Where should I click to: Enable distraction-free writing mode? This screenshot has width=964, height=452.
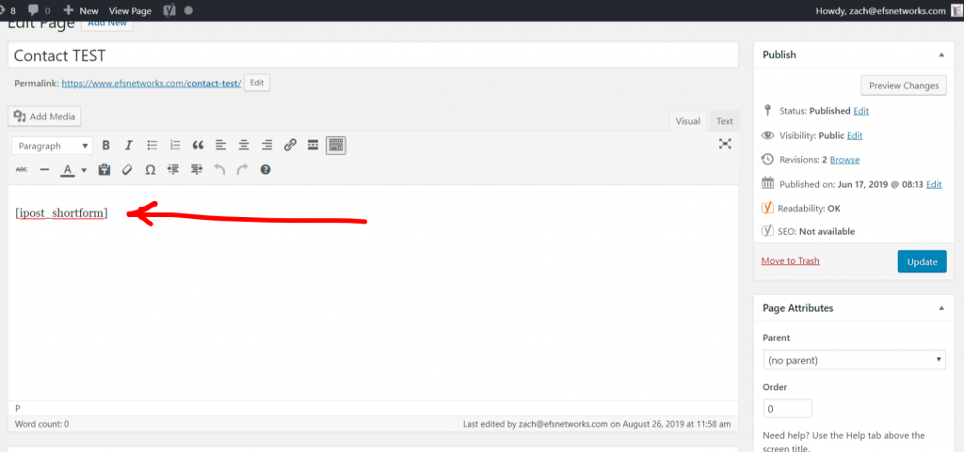[x=726, y=144]
